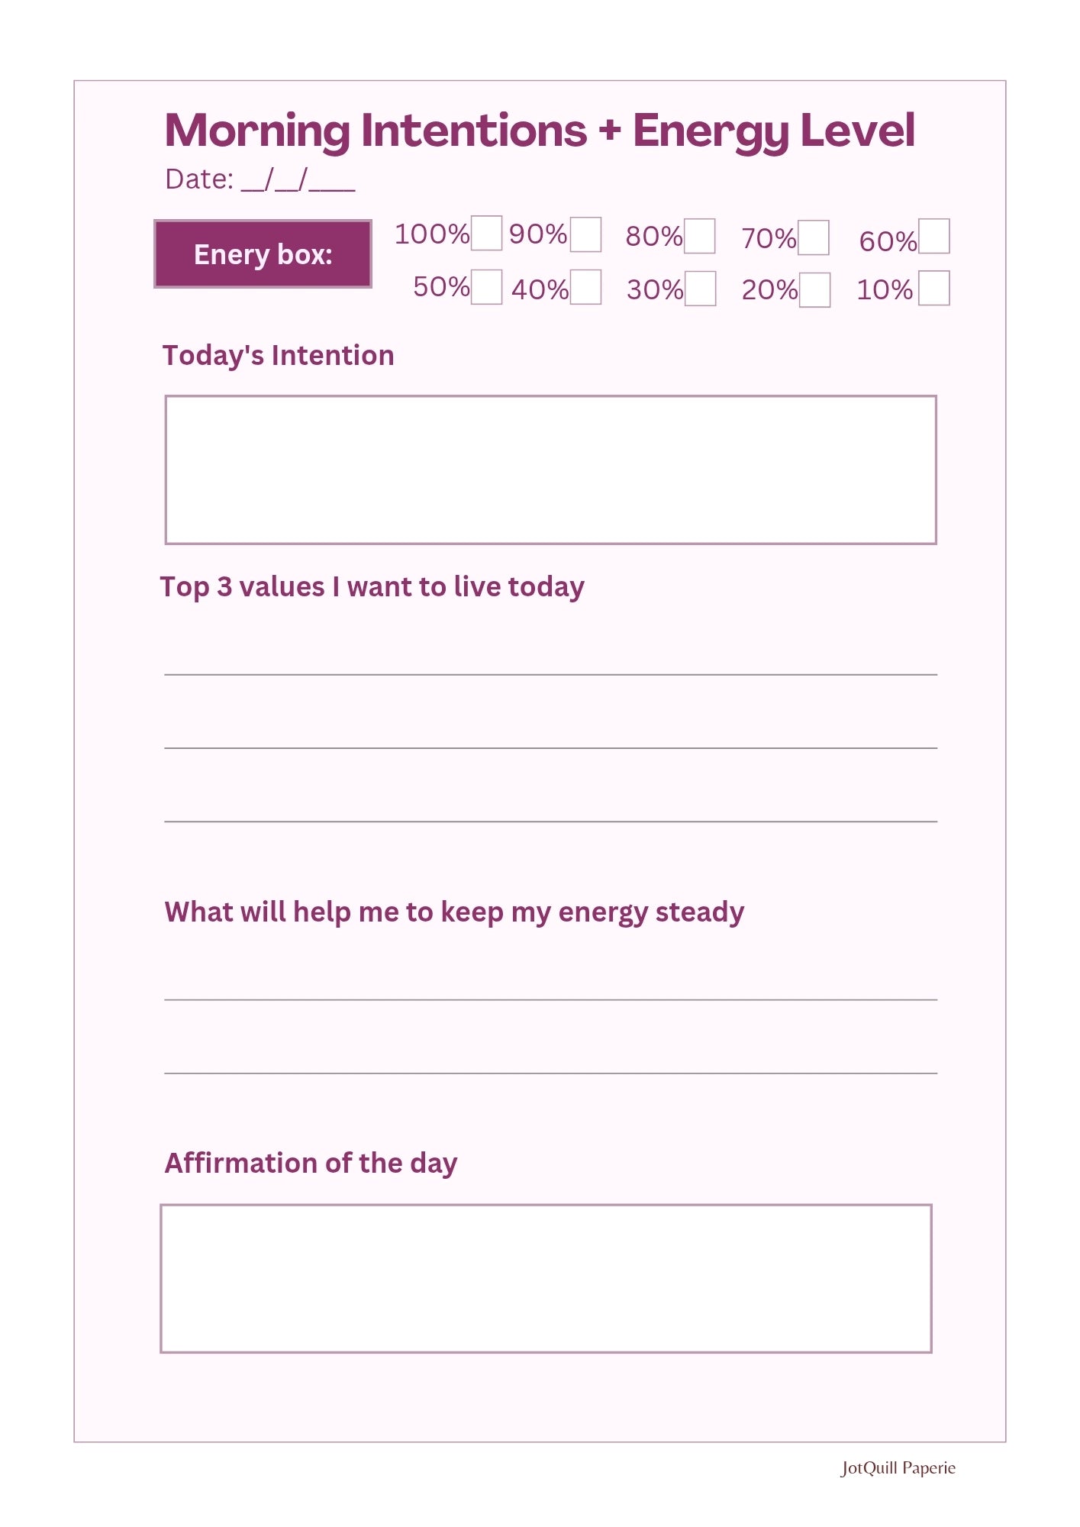The image size is (1080, 1527).
Task: Mark the 40% energy checkbox
Action: click(x=585, y=288)
